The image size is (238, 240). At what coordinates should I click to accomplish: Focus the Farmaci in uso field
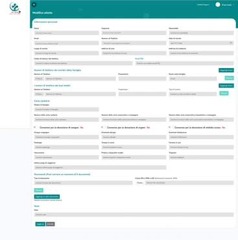pyautogui.click(x=201, y=147)
